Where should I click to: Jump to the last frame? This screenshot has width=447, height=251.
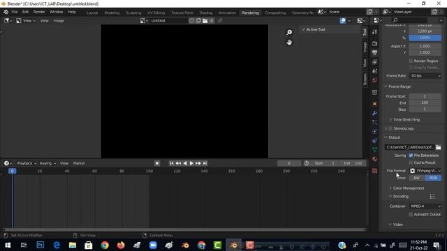click(205, 163)
